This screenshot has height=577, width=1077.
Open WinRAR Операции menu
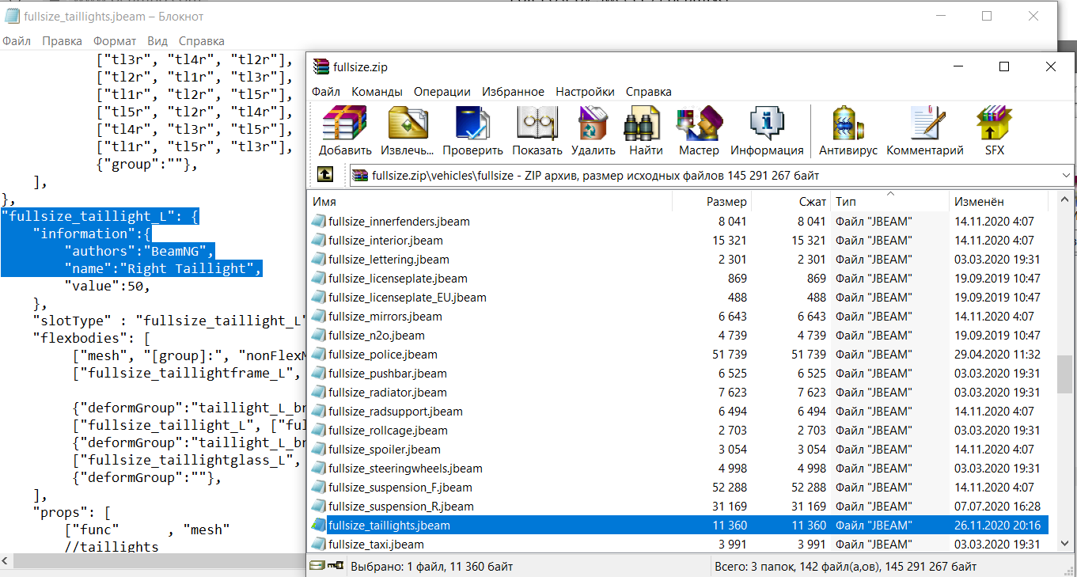click(442, 92)
